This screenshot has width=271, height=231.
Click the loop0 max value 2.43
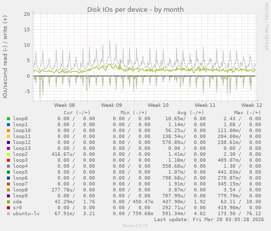(x=229, y=119)
